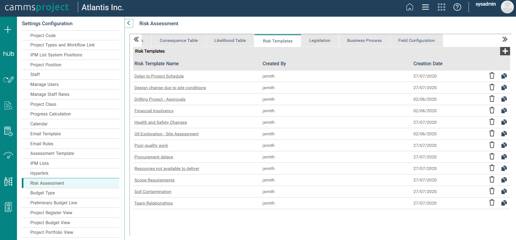Viewport: 516px width, 240px height.
Task: Delete the Team Relationships template
Action: pyautogui.click(x=492, y=203)
